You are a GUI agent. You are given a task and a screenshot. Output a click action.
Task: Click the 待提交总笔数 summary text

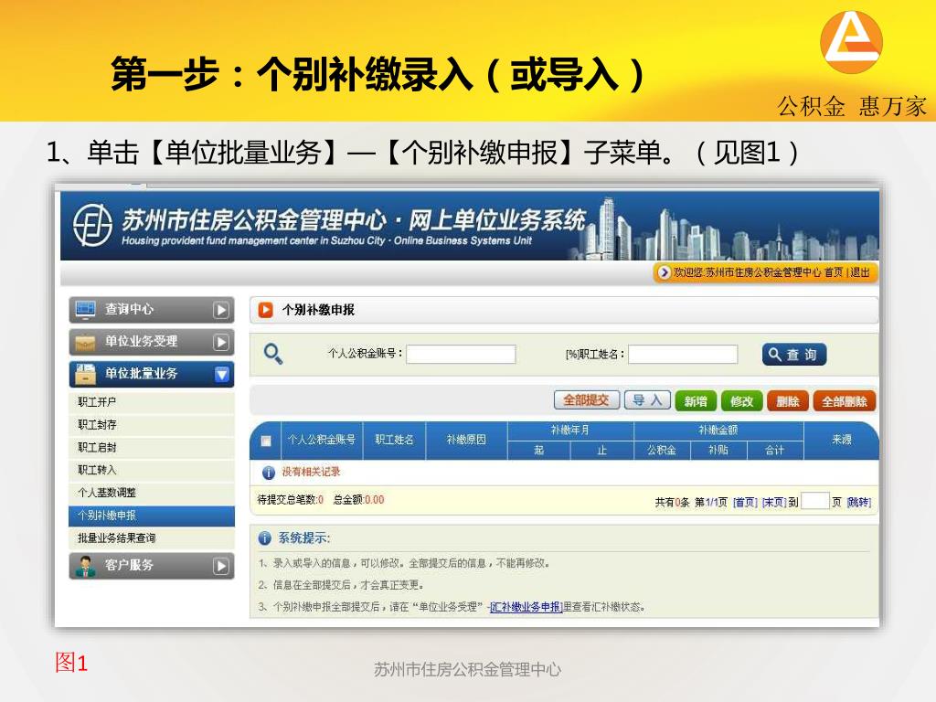290,500
